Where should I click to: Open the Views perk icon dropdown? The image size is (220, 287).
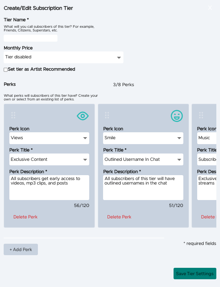click(x=49, y=138)
